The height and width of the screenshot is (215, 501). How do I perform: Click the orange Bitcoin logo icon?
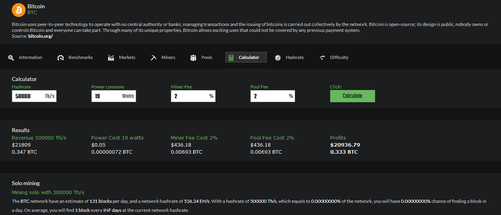(x=18, y=9)
